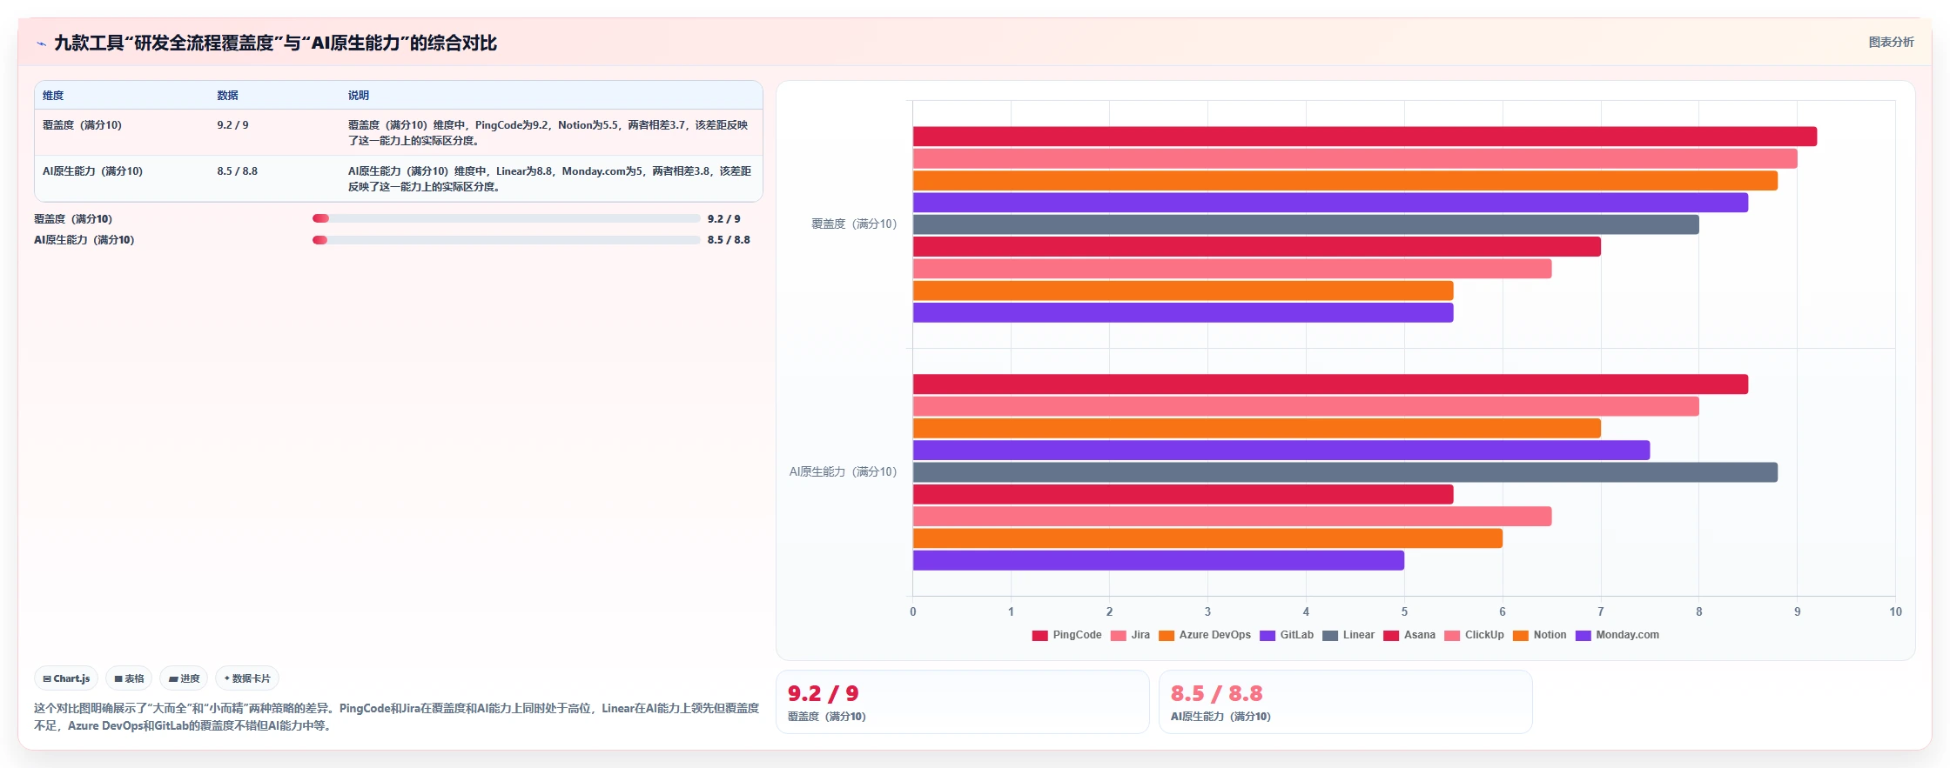Image resolution: width=1950 pixels, height=768 pixels.
Task: Click the 9.2 / 9 data card
Action: pos(962,702)
